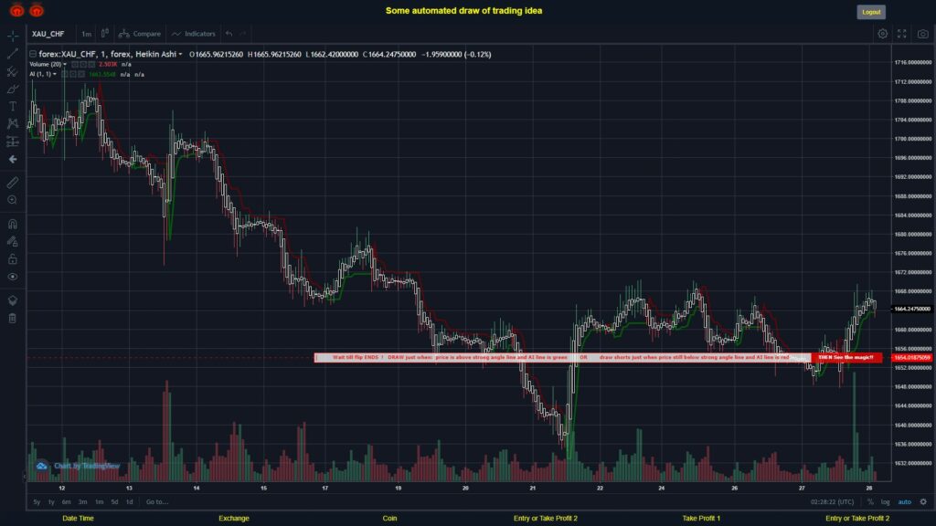This screenshot has height=526, width=936.
Task: Take a chart snapshot with camera icon
Action: click(923, 34)
